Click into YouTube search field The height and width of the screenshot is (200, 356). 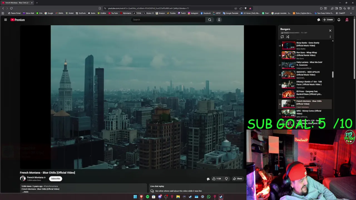point(168,20)
